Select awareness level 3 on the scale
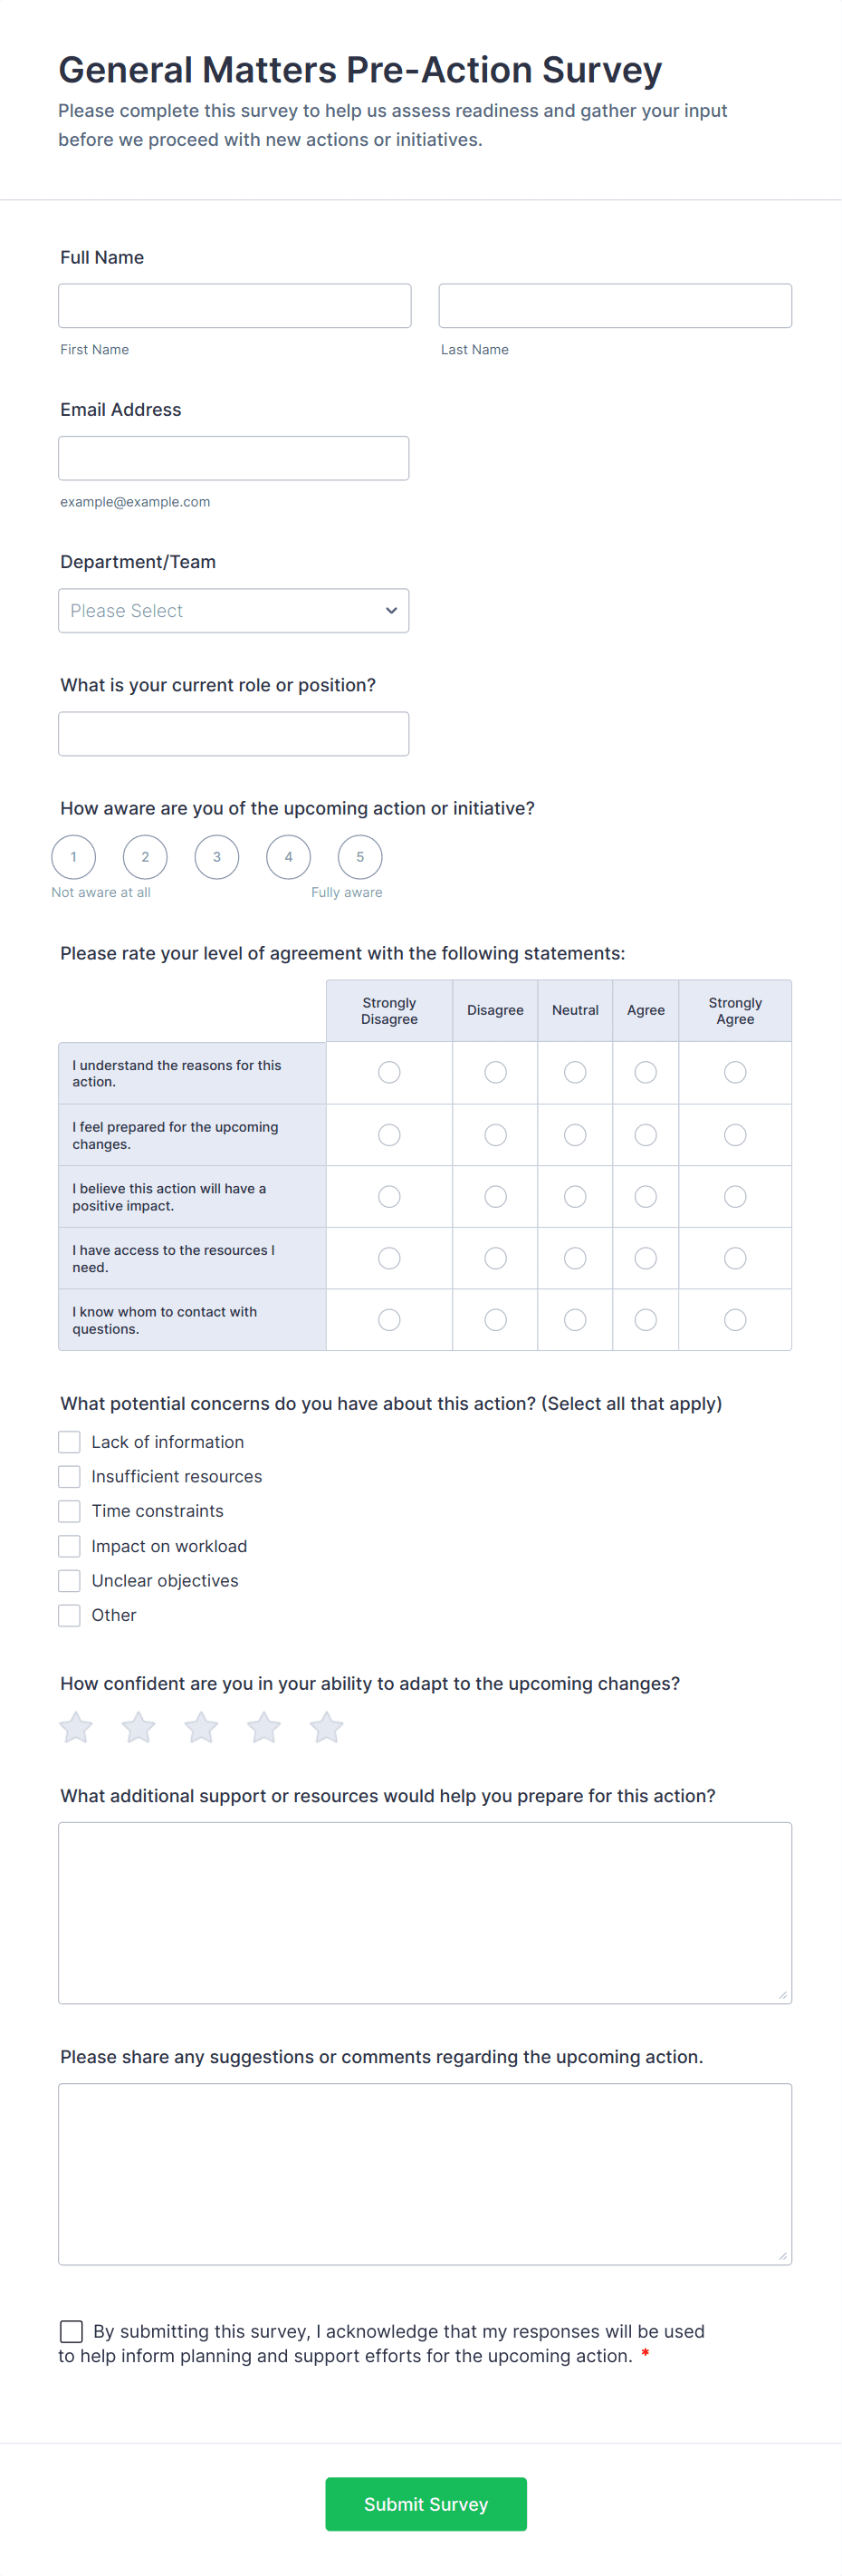 click(216, 856)
